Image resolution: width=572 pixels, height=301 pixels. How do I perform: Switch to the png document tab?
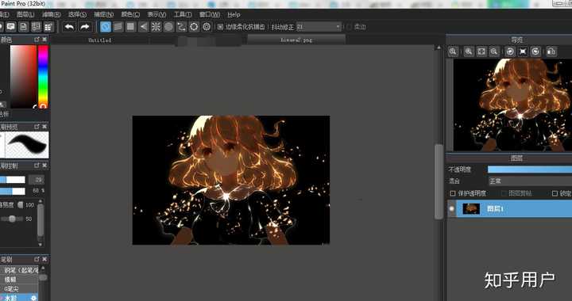[x=296, y=40]
